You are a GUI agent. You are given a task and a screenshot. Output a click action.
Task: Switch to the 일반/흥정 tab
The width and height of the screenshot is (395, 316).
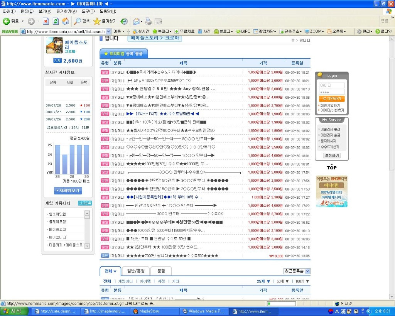point(135,271)
